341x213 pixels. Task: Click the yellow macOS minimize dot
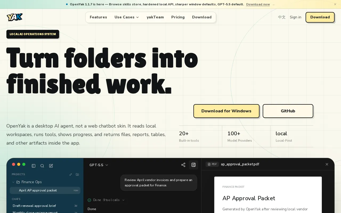click(19, 164)
